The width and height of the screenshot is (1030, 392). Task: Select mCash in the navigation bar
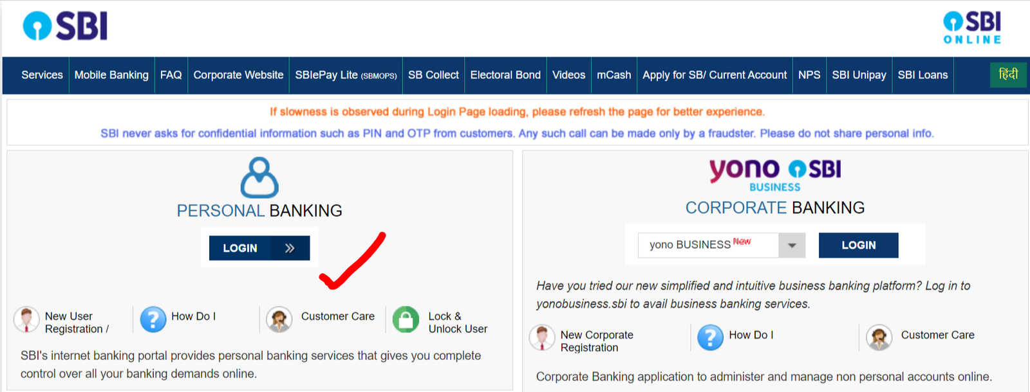pos(613,75)
